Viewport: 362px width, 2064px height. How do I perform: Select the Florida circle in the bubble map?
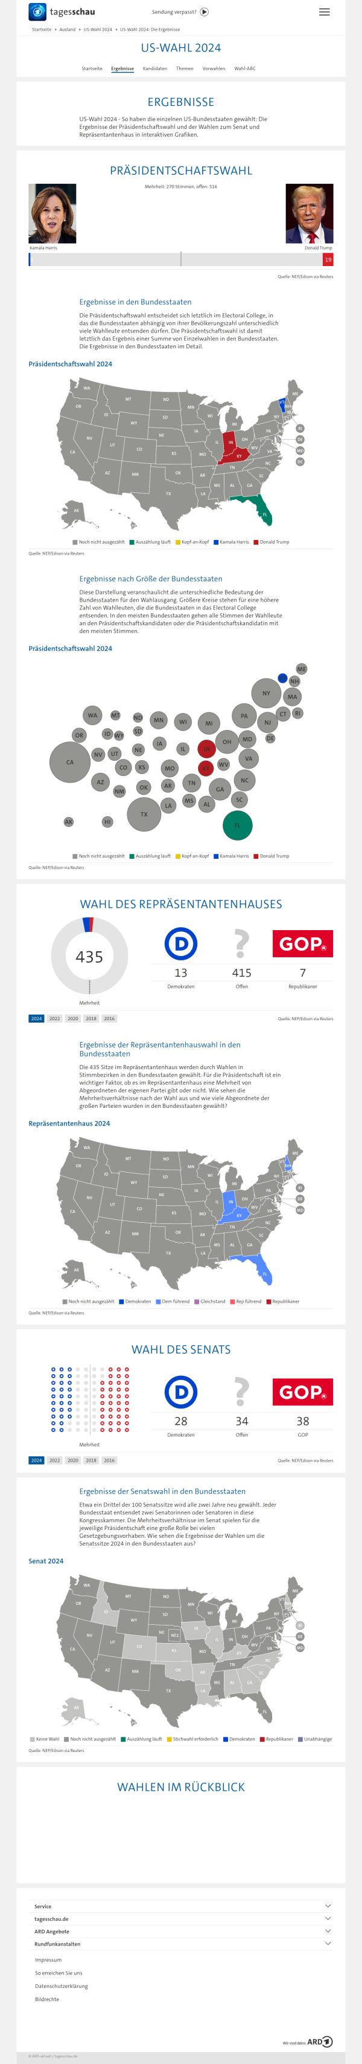(x=237, y=825)
